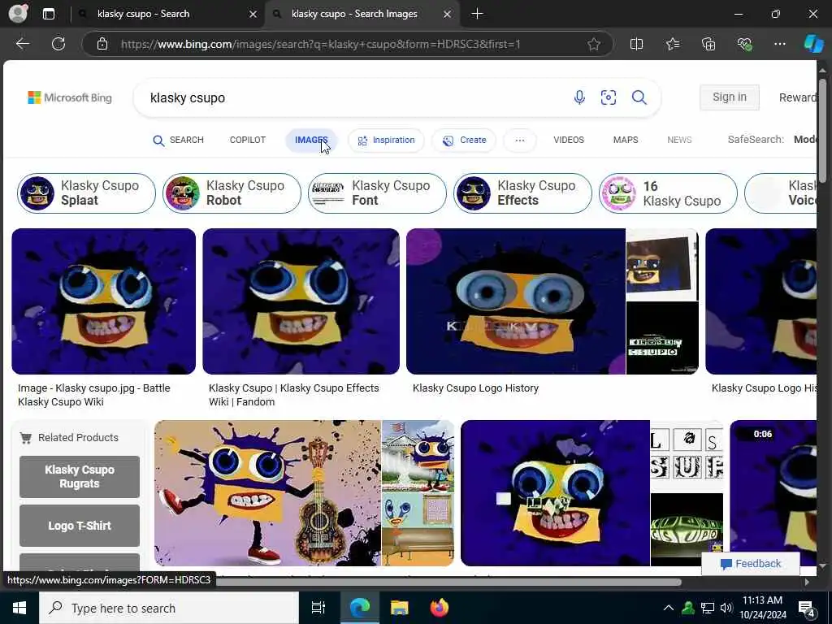Select '16 Klasky Csupo' suggestion chip

coord(668,193)
